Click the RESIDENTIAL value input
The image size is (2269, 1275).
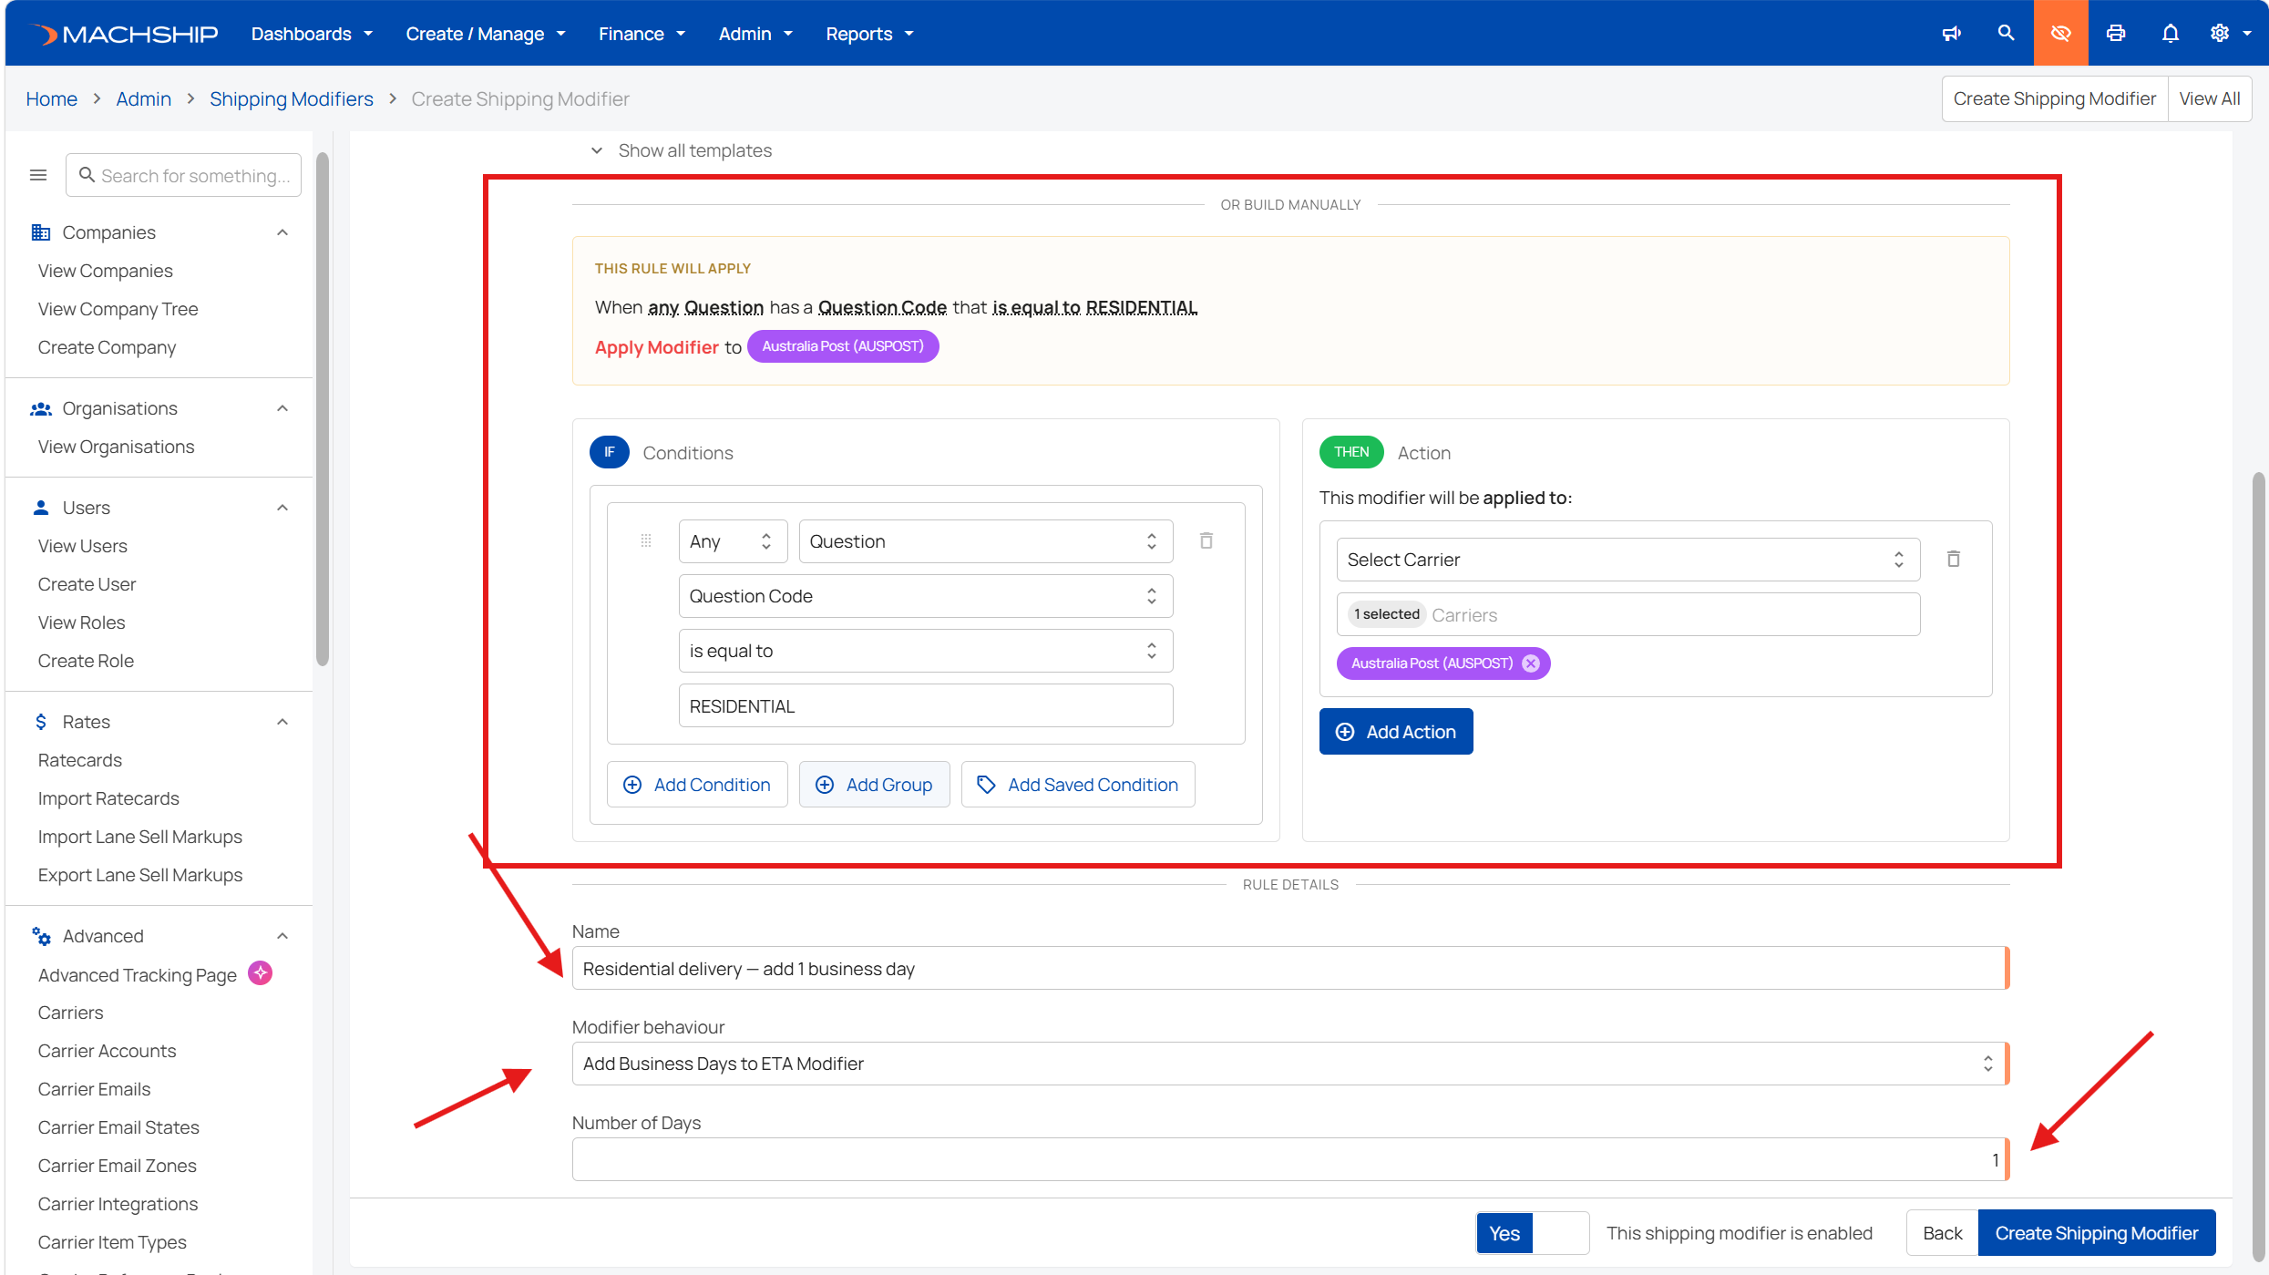coord(925,705)
